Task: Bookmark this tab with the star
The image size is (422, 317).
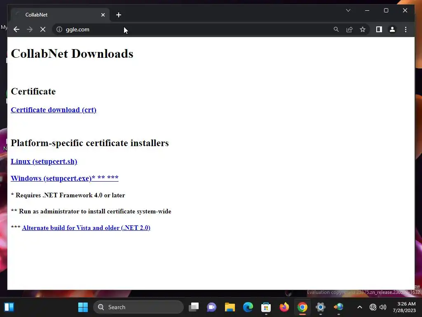Action: 363,29
